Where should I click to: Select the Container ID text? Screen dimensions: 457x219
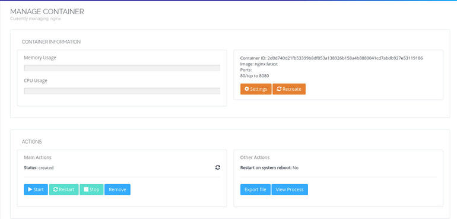coord(331,58)
